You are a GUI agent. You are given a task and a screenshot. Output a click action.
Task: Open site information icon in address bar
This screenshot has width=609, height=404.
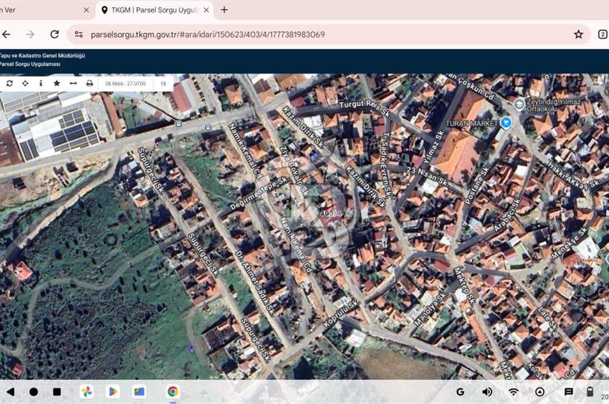(79, 35)
